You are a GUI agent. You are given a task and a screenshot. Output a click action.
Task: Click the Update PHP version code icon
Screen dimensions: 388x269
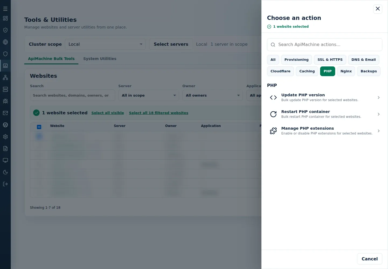[x=273, y=98]
